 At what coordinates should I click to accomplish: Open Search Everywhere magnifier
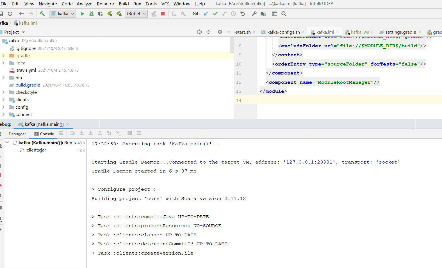[x=284, y=14]
